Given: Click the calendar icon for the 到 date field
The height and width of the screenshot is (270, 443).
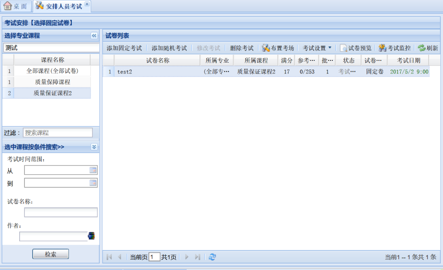Looking at the screenshot, I should [x=93, y=183].
